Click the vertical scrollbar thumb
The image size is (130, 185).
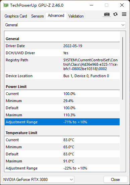coord(123,68)
